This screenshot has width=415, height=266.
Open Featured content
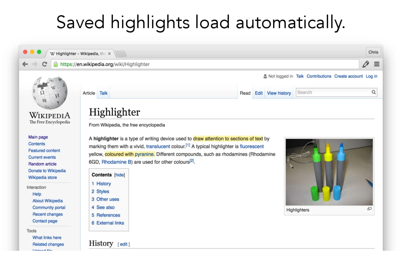coord(44,151)
